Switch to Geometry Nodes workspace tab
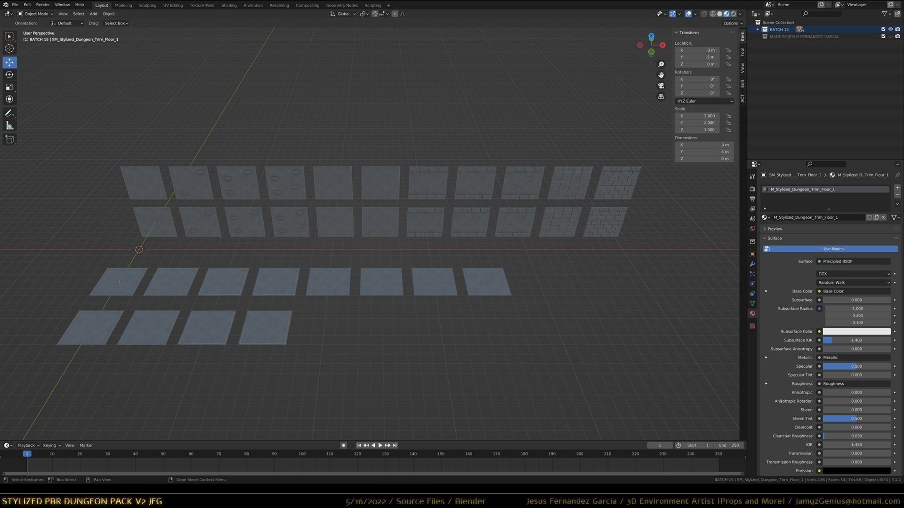This screenshot has width=904, height=508. tap(342, 5)
